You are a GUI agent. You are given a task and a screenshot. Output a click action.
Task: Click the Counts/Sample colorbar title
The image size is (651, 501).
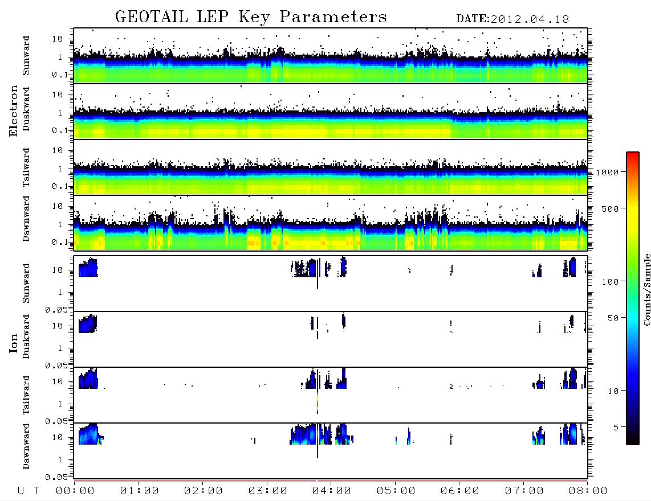(x=646, y=289)
